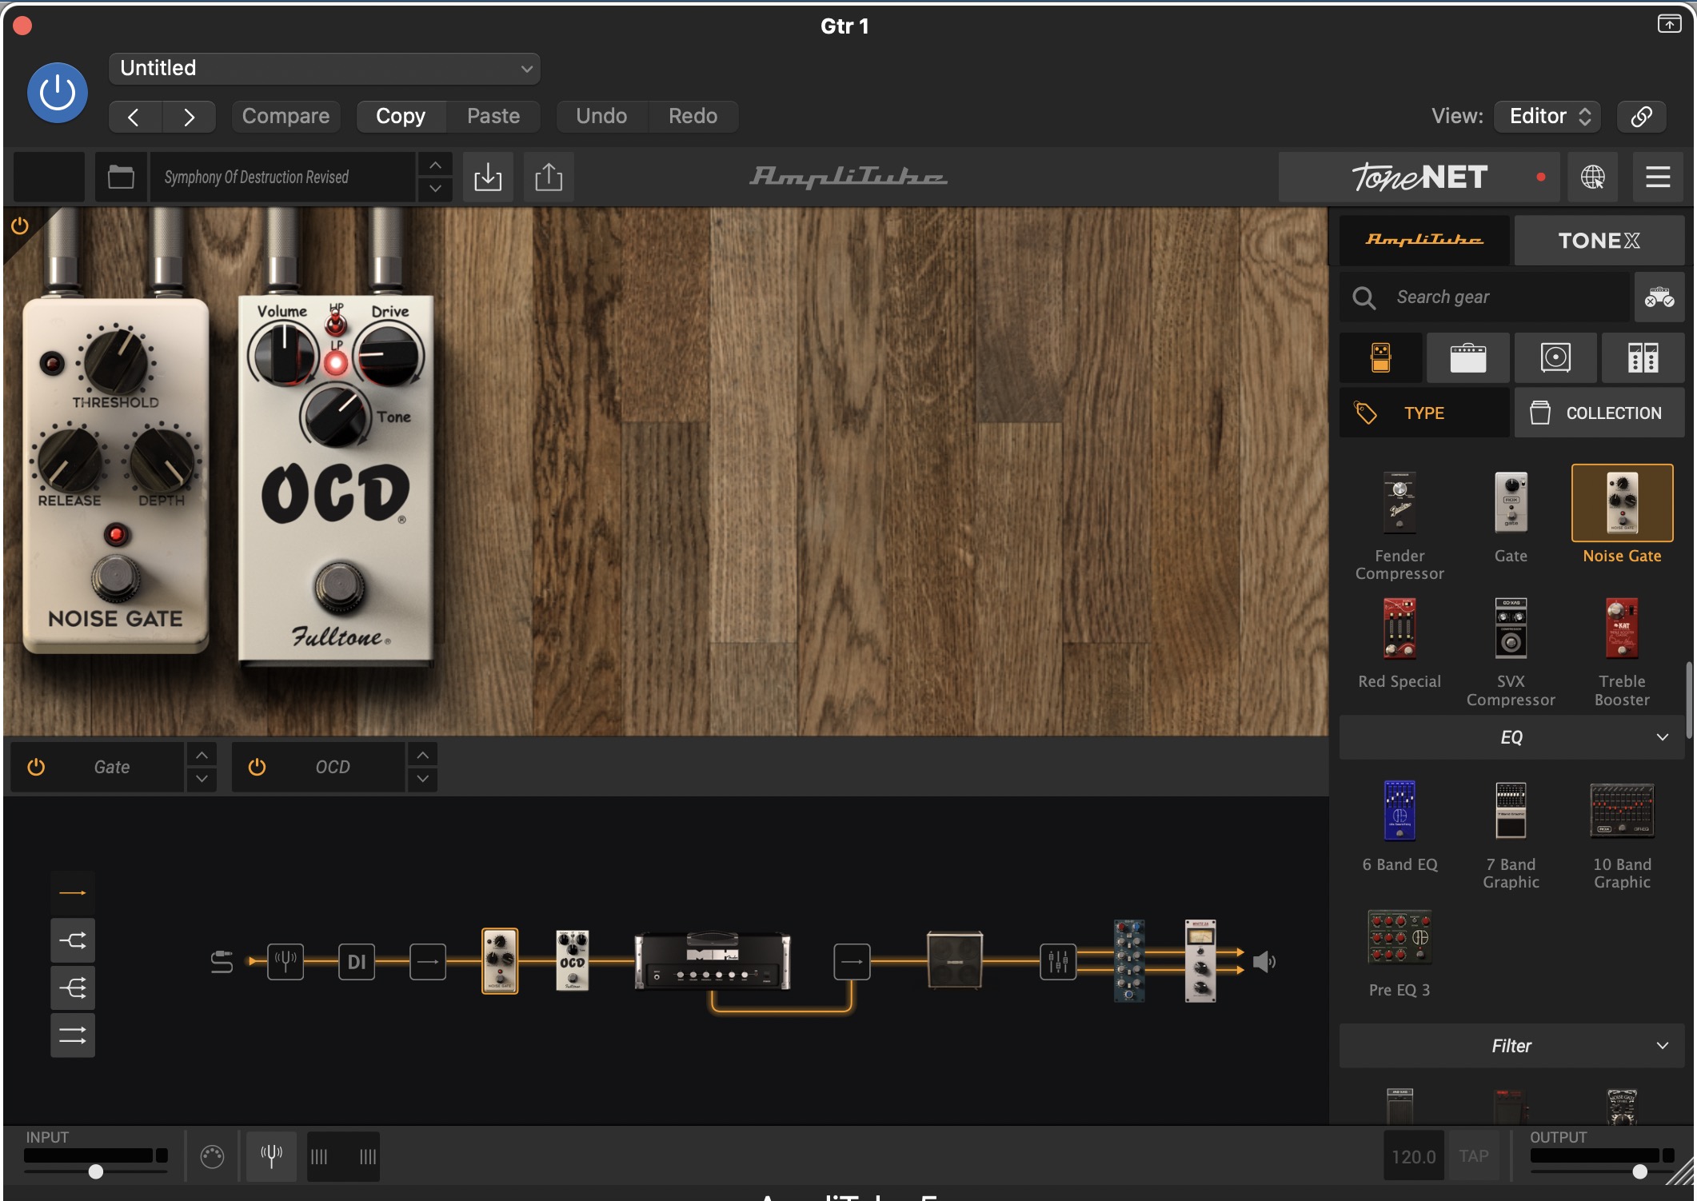Screen dimensions: 1697x1201
Task: Click the ToneNET globe icon
Action: (1592, 177)
